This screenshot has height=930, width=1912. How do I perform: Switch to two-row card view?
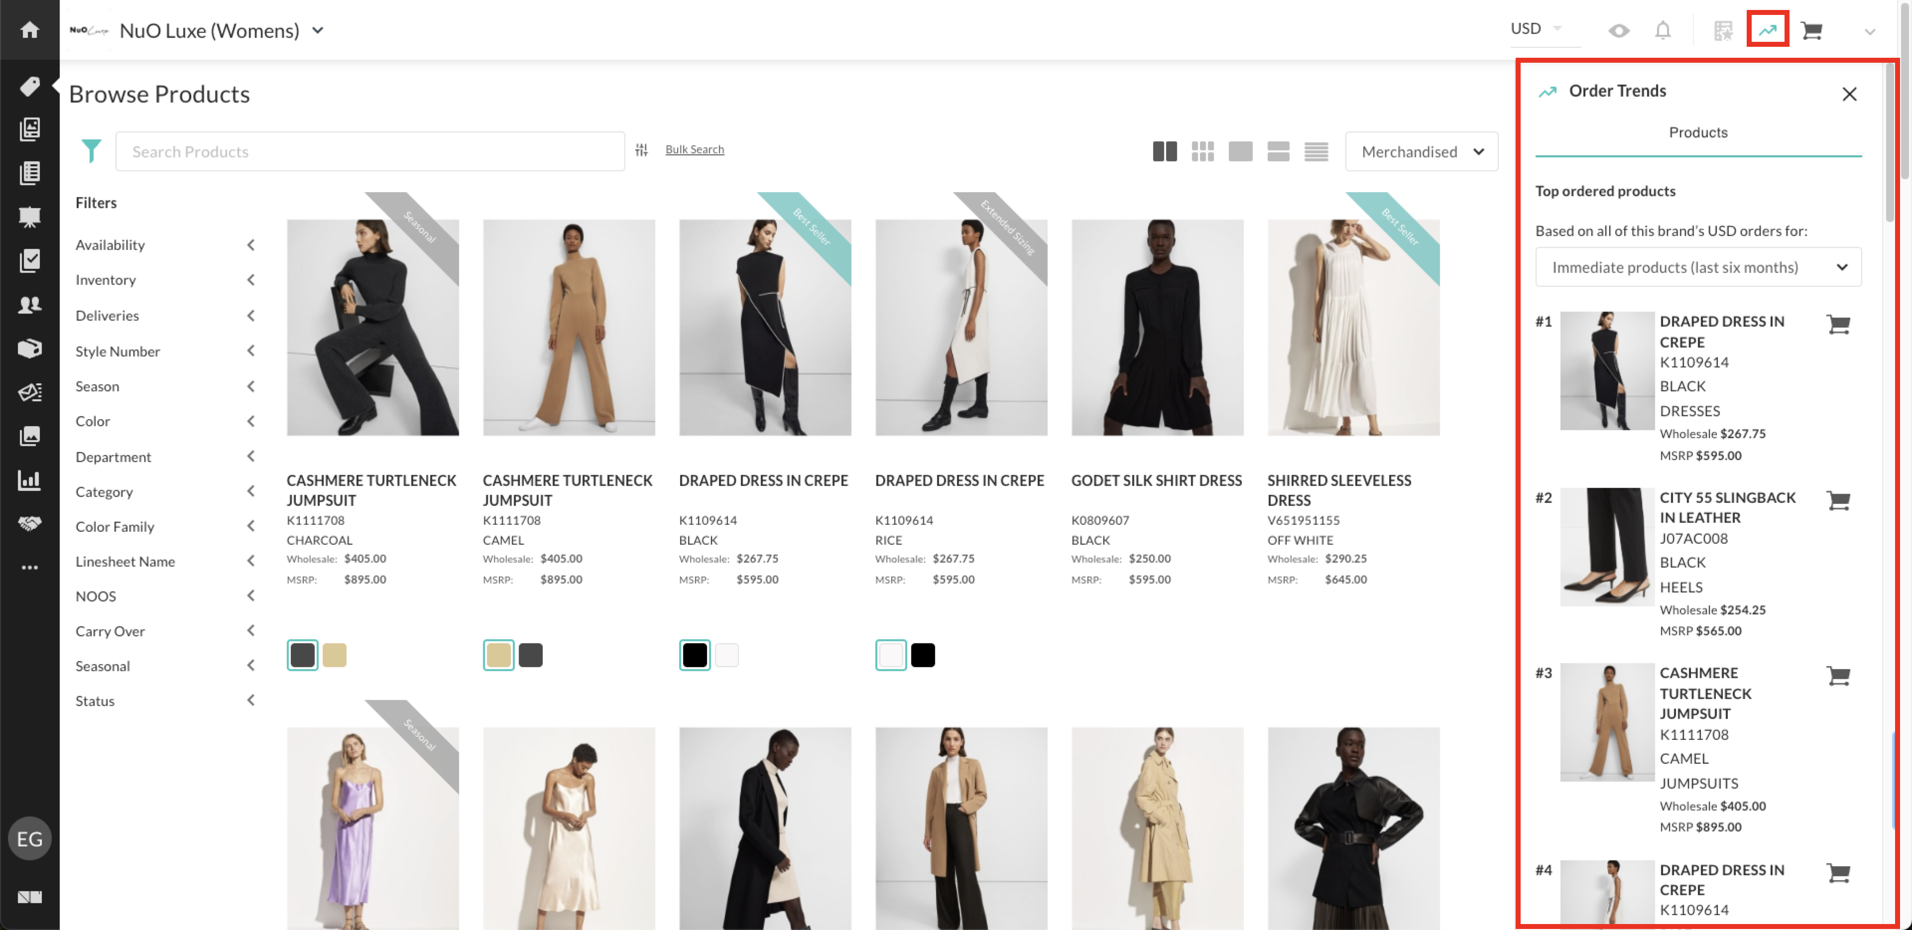tap(1278, 151)
